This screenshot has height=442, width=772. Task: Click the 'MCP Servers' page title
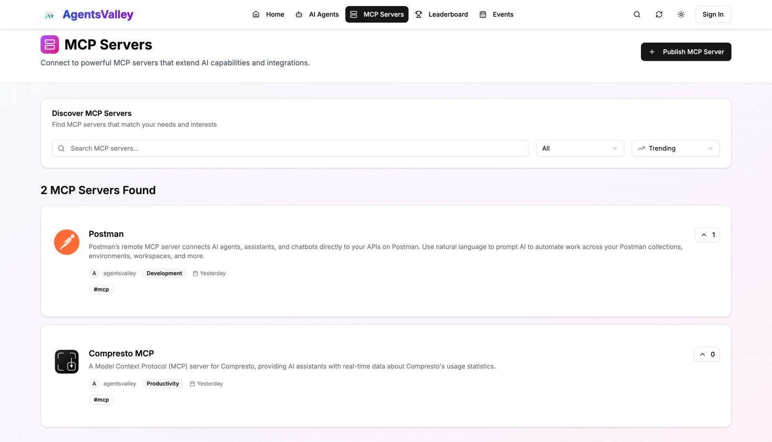pyautogui.click(x=108, y=44)
